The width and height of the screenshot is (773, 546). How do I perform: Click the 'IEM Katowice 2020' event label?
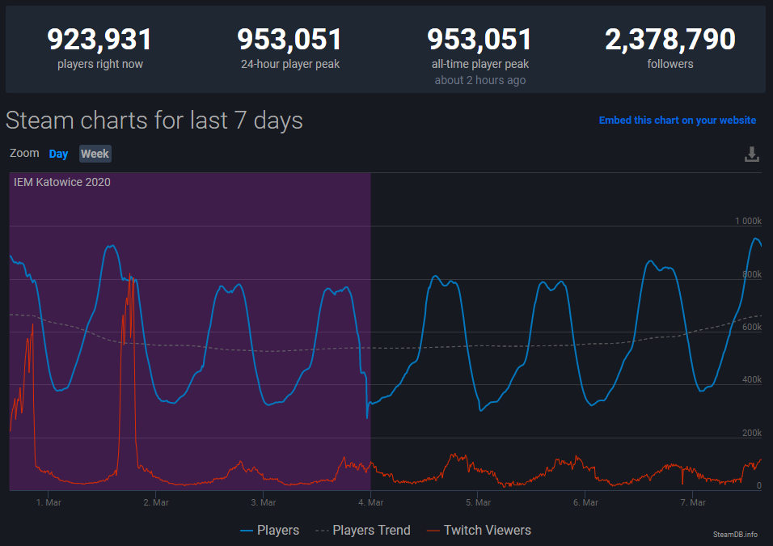(62, 182)
